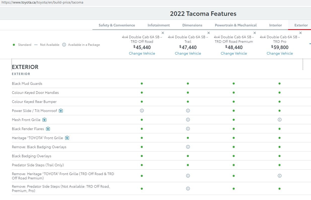Click package info icon for Moonroof under TRD Off Road
311x200 pixels.
click(142, 111)
